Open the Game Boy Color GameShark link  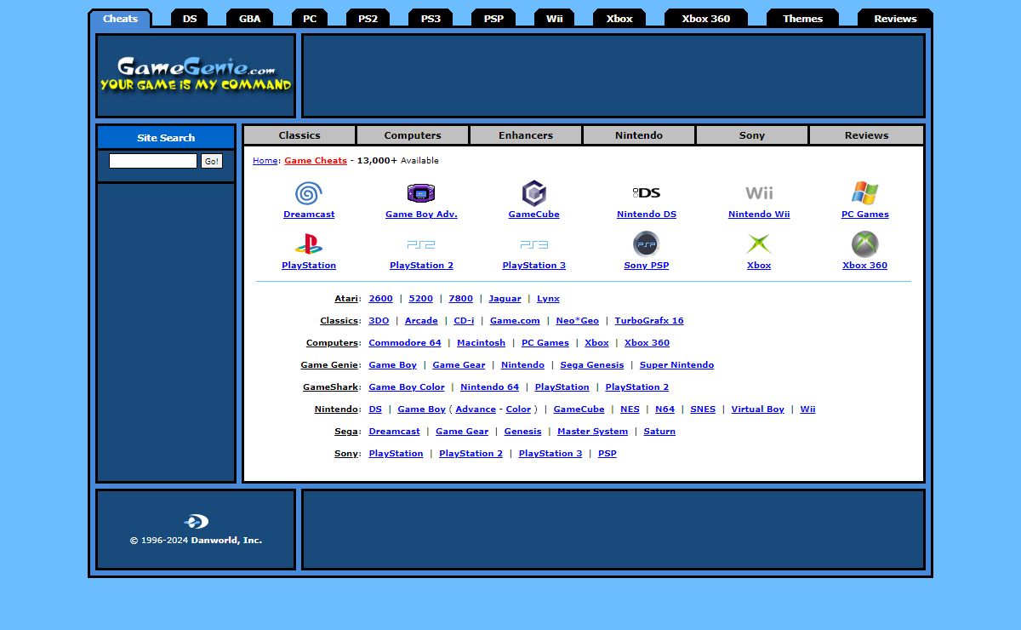[x=407, y=387]
